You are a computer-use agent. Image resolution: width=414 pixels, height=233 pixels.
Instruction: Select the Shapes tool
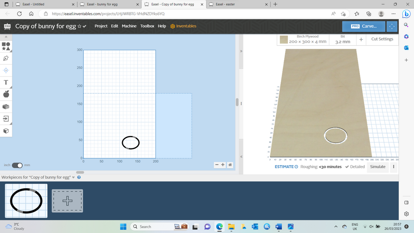(x=6, y=46)
